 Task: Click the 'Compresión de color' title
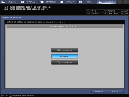12,17
